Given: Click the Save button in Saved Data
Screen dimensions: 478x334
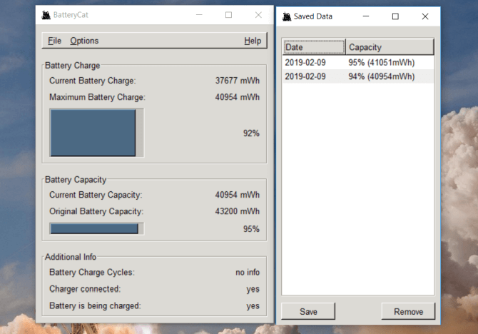Looking at the screenshot, I should click(308, 311).
